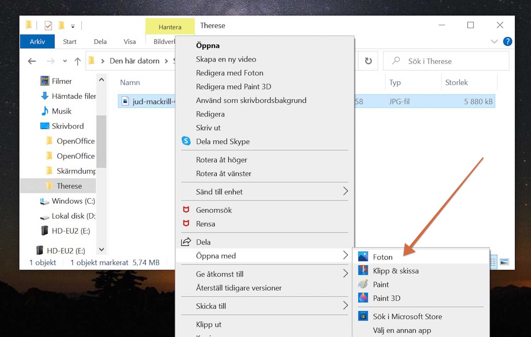Open the recent locations dropdown arrow
Image resolution: width=531 pixels, height=337 pixels.
point(65,61)
